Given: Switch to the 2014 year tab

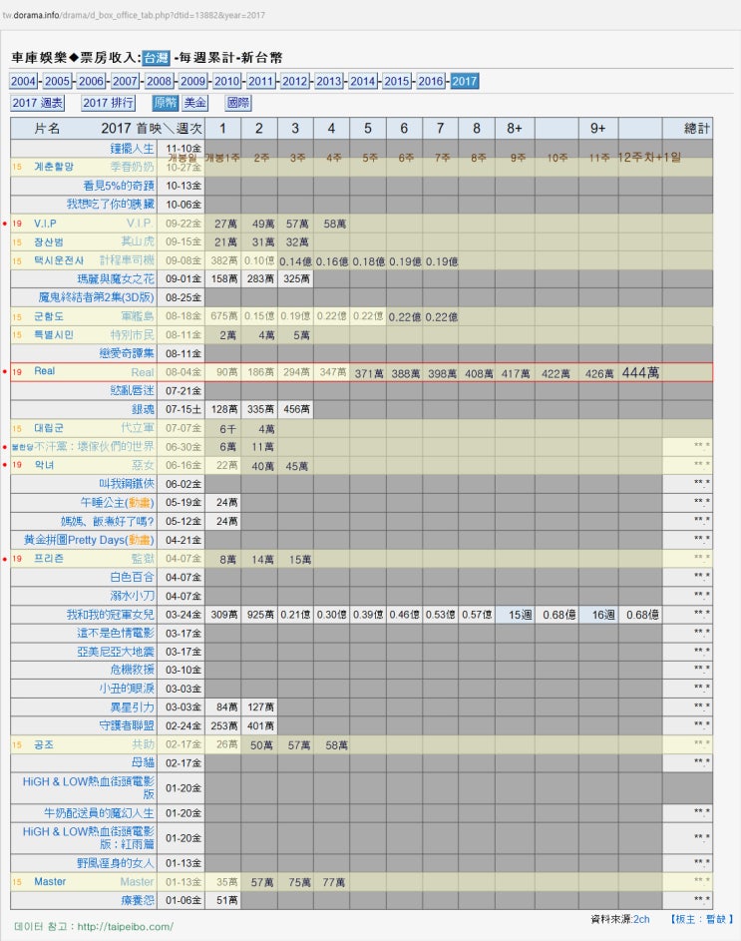Looking at the screenshot, I should (x=363, y=81).
